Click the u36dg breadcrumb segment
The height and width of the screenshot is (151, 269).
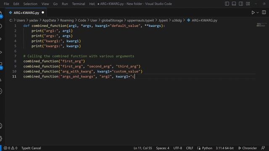point(177,21)
